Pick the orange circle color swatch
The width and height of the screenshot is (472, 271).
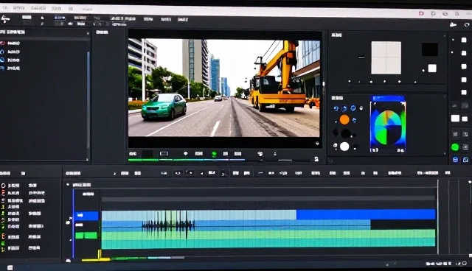click(344, 119)
